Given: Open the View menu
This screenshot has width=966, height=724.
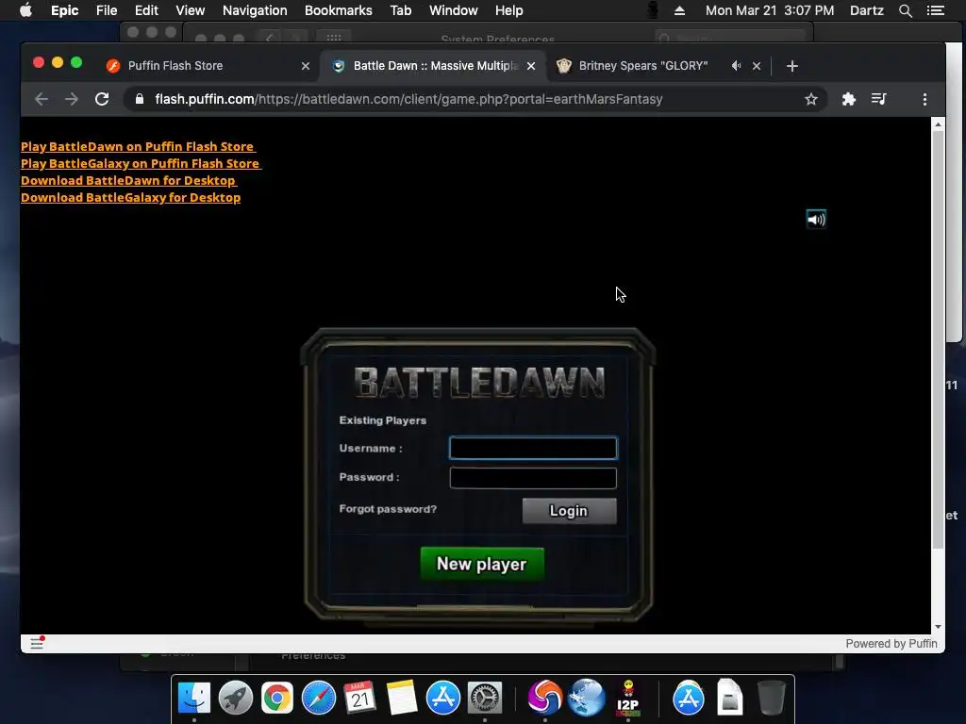Looking at the screenshot, I should coord(190,10).
